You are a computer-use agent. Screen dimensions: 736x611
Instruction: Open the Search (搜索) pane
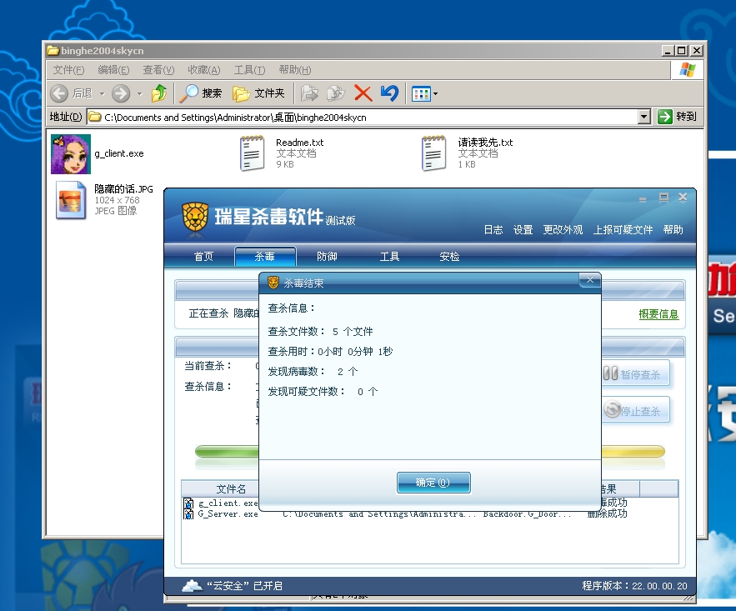pyautogui.click(x=202, y=93)
